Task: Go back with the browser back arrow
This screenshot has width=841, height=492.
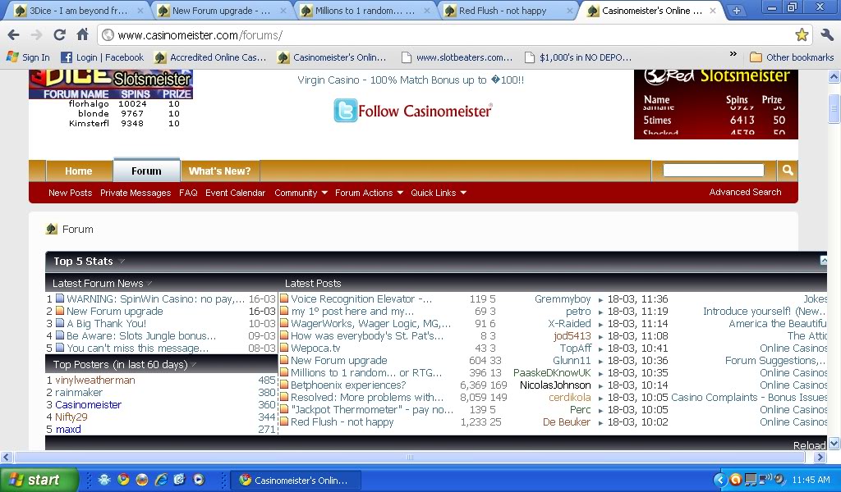Action: click(x=13, y=34)
